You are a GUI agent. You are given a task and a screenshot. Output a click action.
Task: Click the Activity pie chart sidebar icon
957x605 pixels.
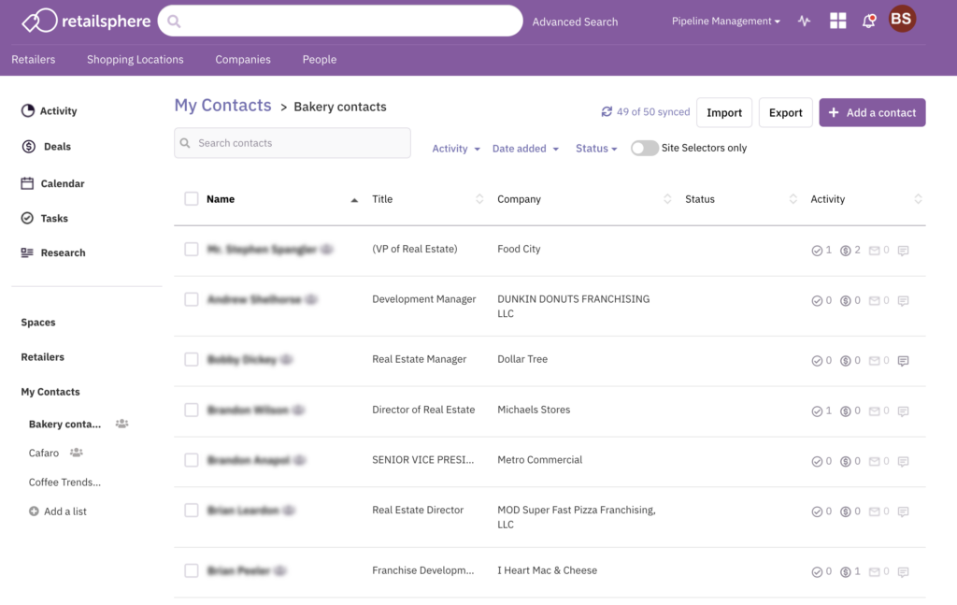(x=27, y=110)
